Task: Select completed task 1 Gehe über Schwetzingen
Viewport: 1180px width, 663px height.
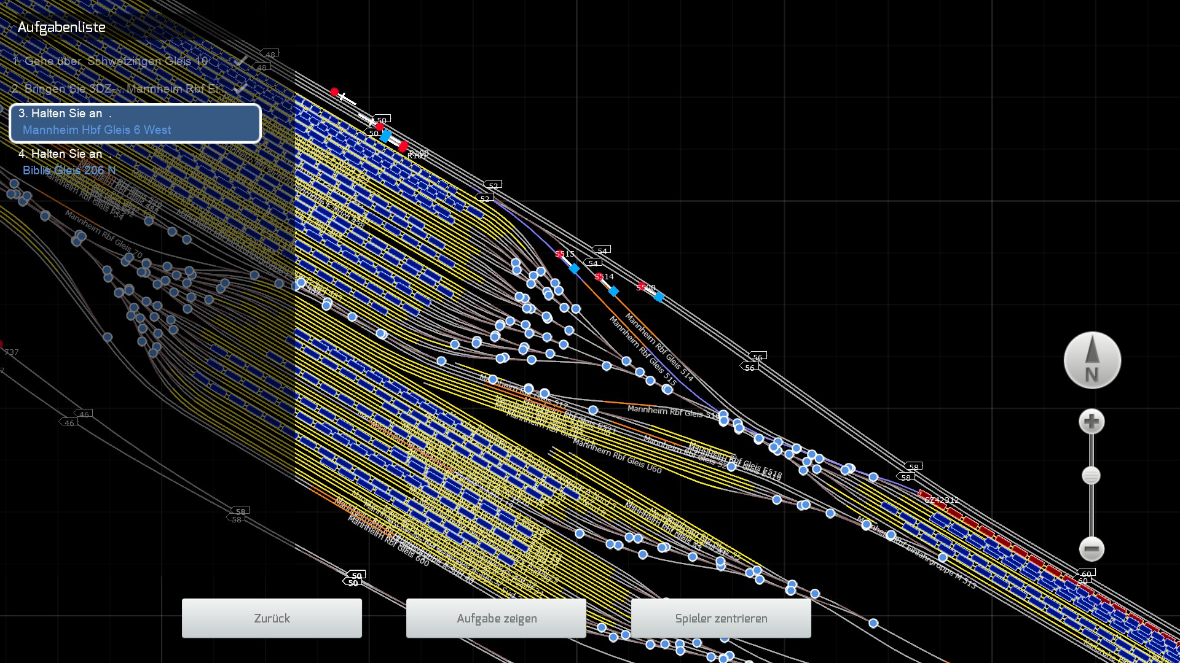Action: point(111,61)
